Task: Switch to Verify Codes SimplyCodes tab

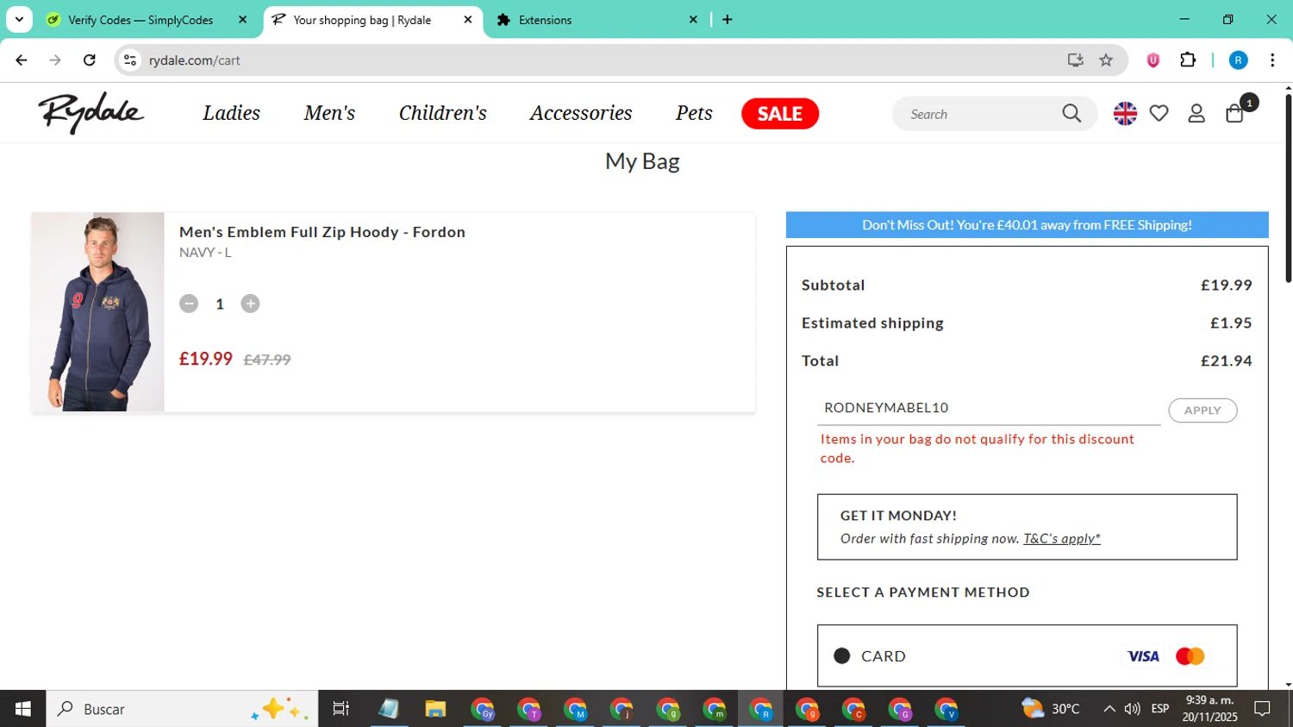Action: tap(141, 20)
